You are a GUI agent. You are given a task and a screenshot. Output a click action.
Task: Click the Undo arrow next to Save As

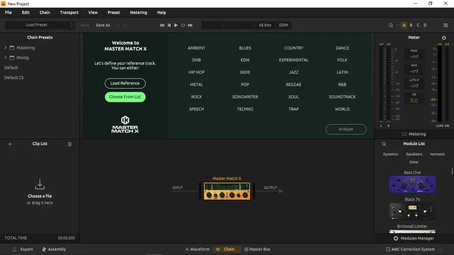tap(118, 25)
